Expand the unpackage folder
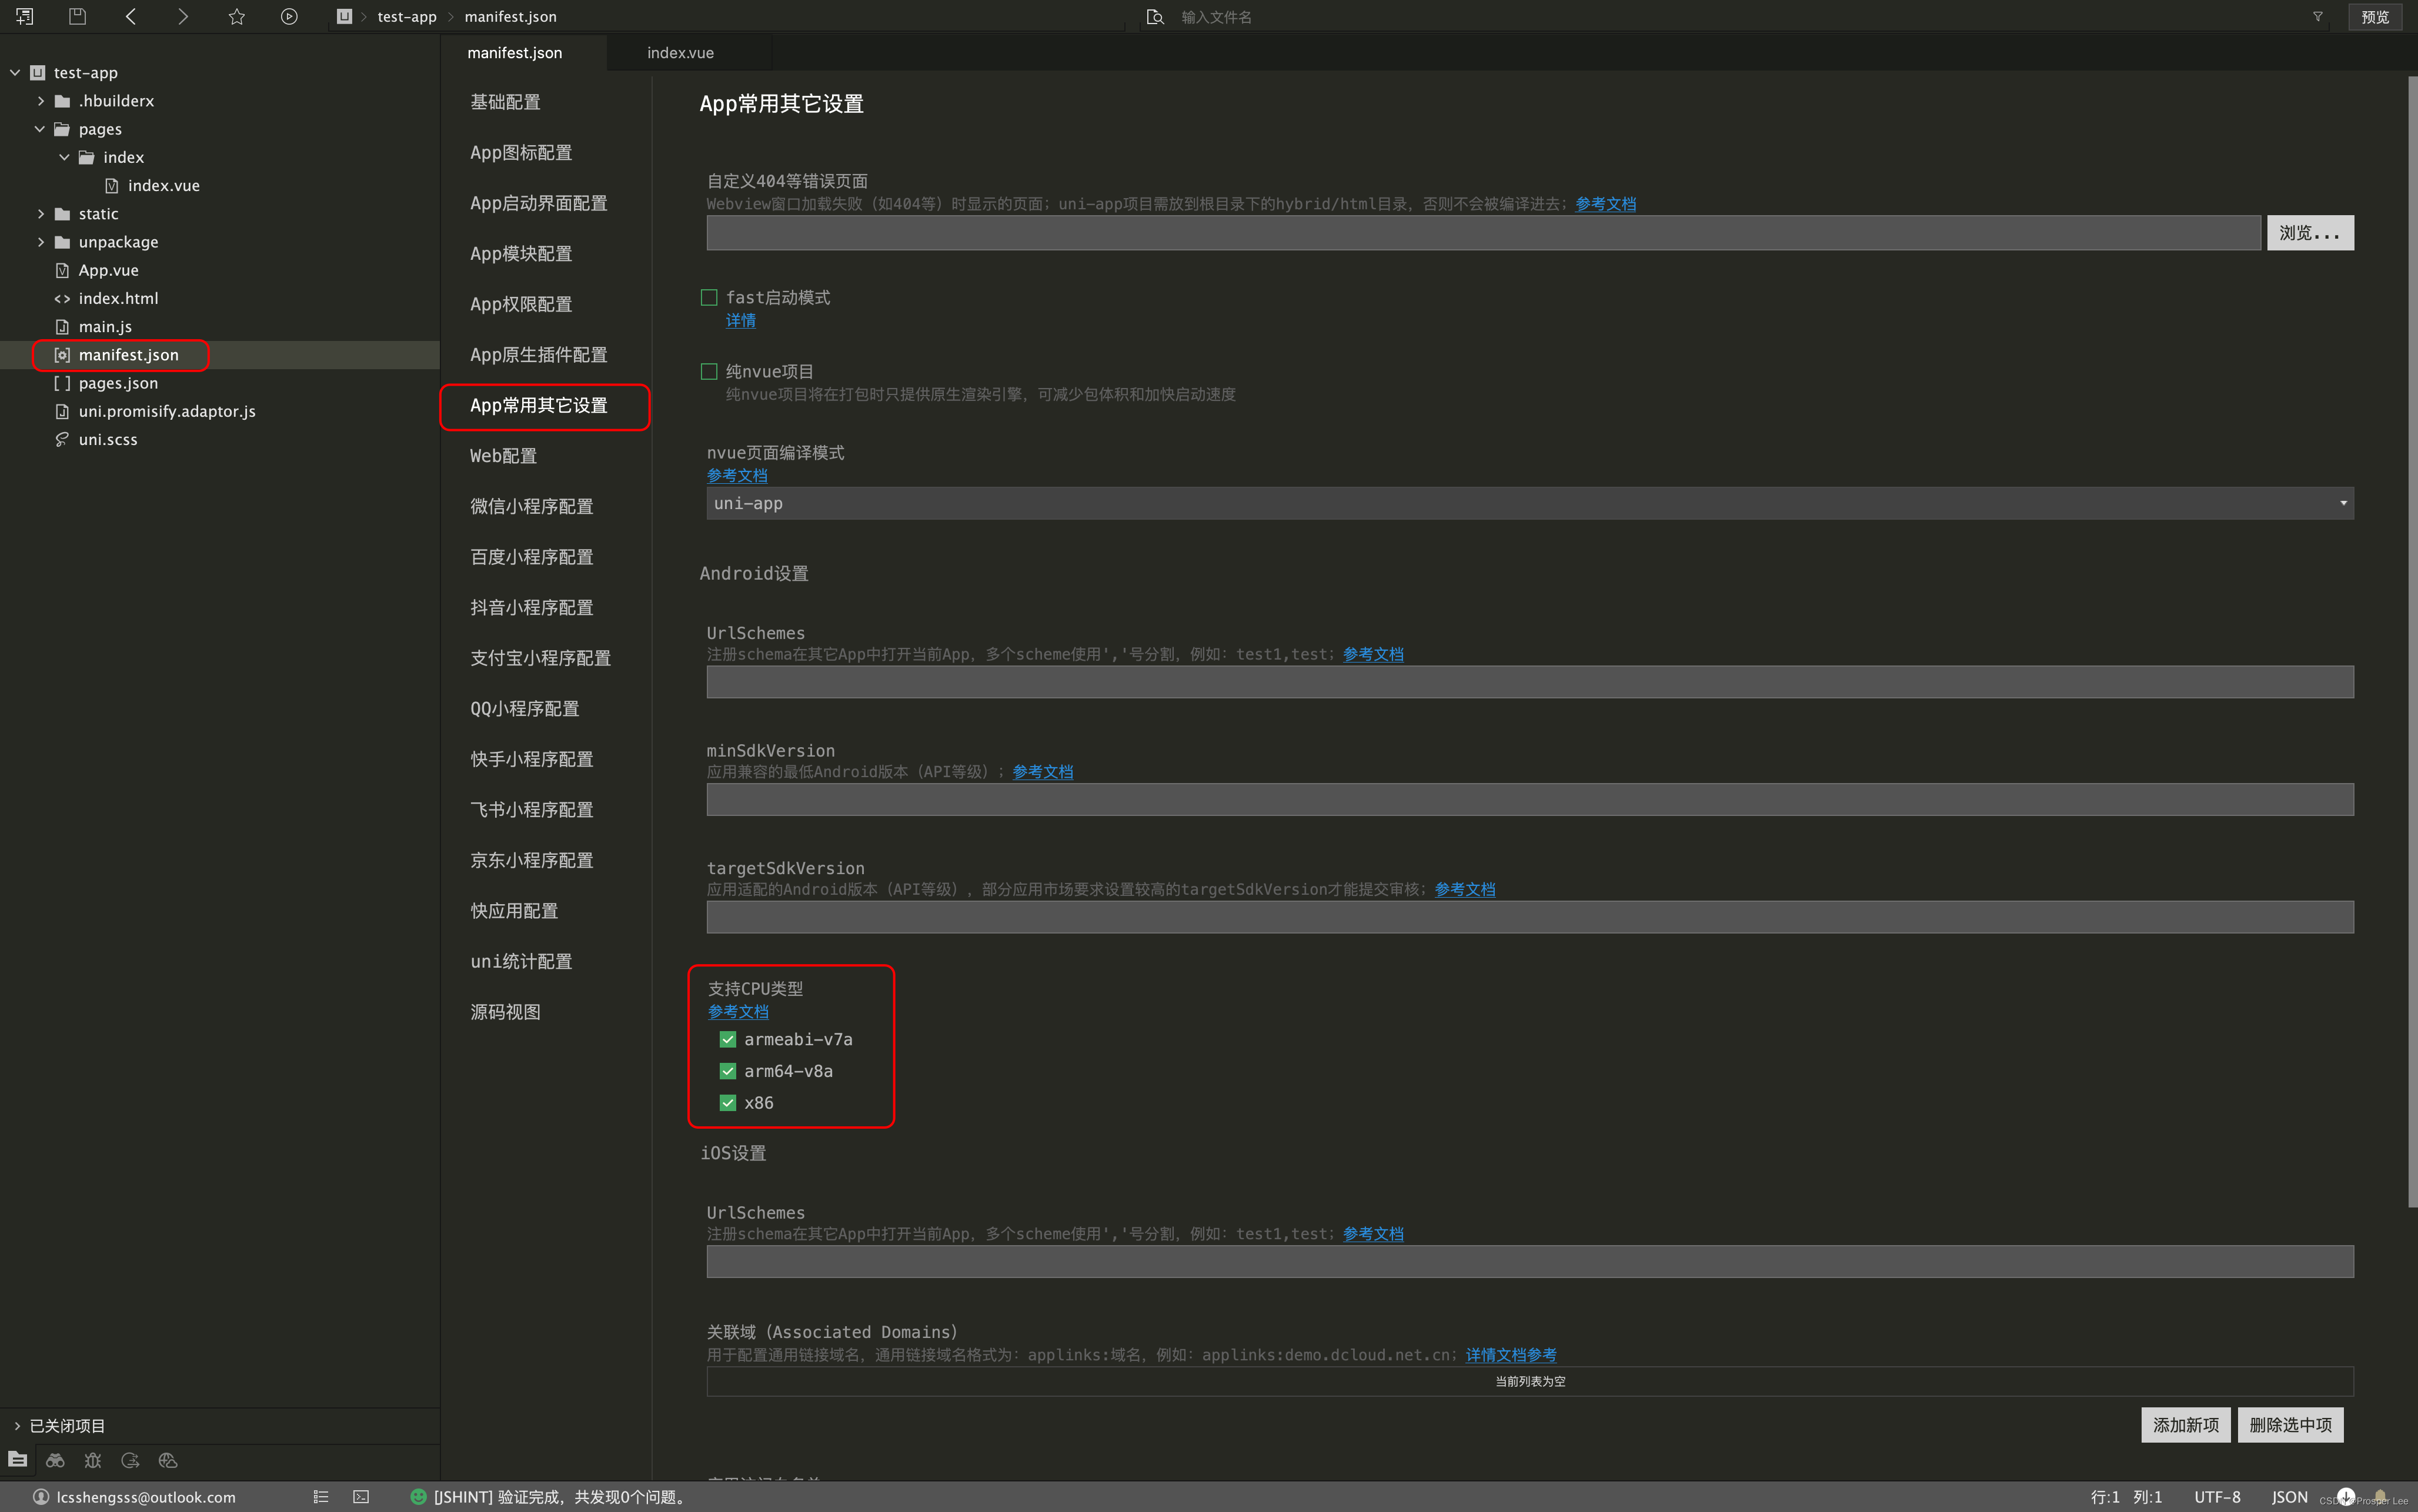The image size is (2418, 1512). tap(40, 242)
